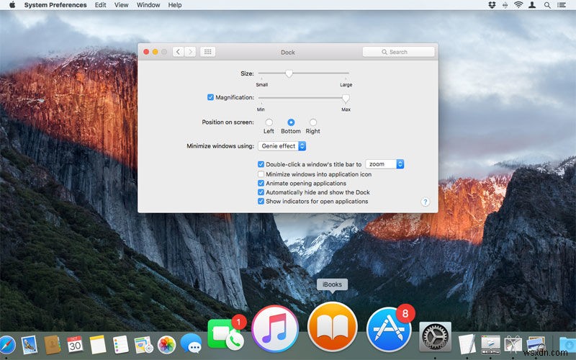Open Mission Control from the Dock
This screenshot has height=360, width=576.
pyautogui.click(x=490, y=345)
